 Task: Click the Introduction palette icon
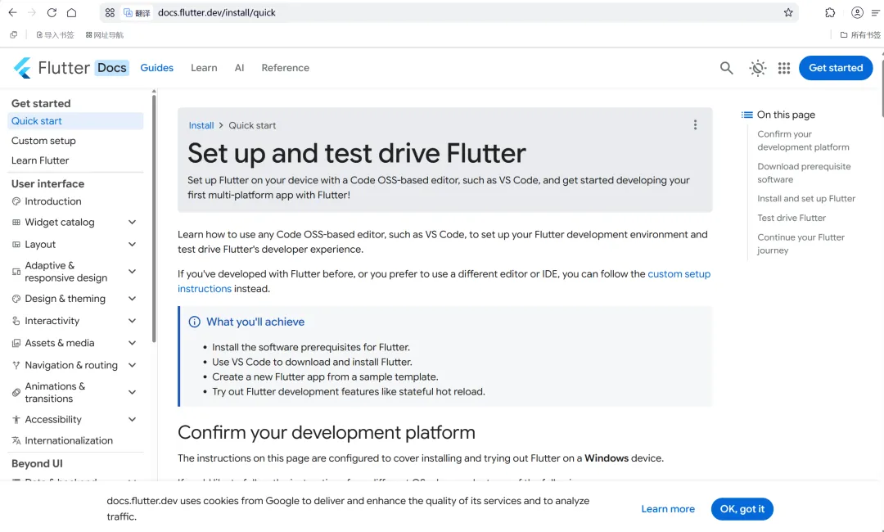click(16, 201)
